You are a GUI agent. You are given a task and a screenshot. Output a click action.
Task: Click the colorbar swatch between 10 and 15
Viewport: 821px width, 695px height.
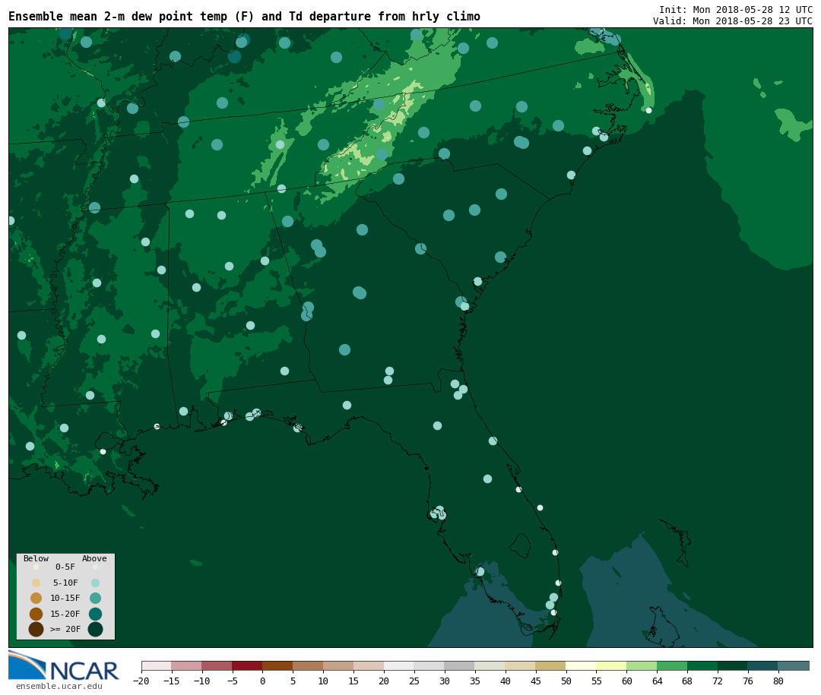click(x=338, y=665)
